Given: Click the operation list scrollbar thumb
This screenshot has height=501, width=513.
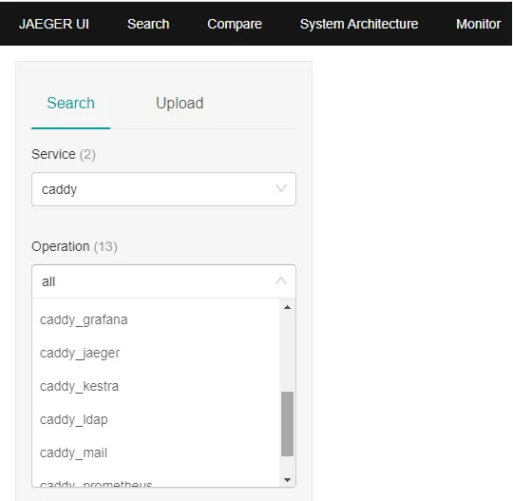Looking at the screenshot, I should pos(287,424).
